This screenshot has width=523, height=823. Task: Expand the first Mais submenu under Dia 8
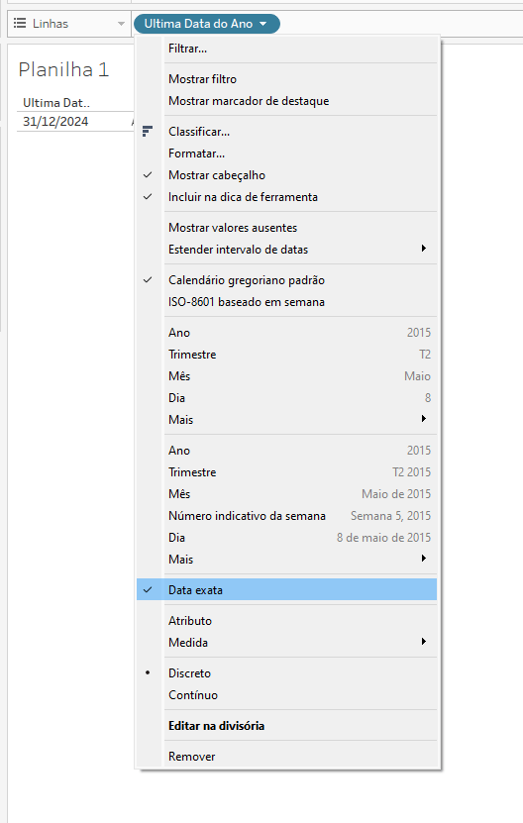(x=423, y=419)
